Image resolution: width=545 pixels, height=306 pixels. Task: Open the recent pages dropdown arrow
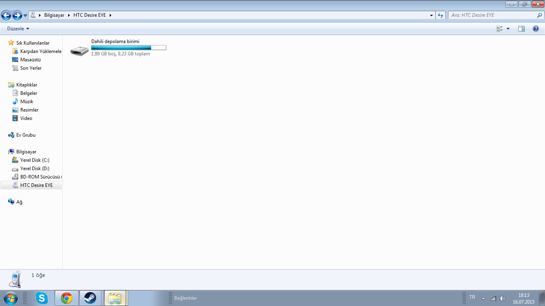pos(26,16)
